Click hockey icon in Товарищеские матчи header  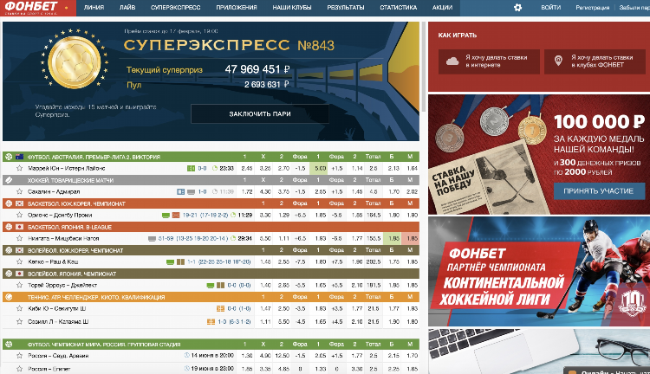point(9,180)
